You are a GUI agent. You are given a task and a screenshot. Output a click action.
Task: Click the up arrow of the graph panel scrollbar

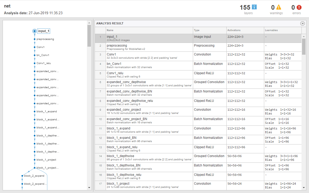click(x=89, y=23)
